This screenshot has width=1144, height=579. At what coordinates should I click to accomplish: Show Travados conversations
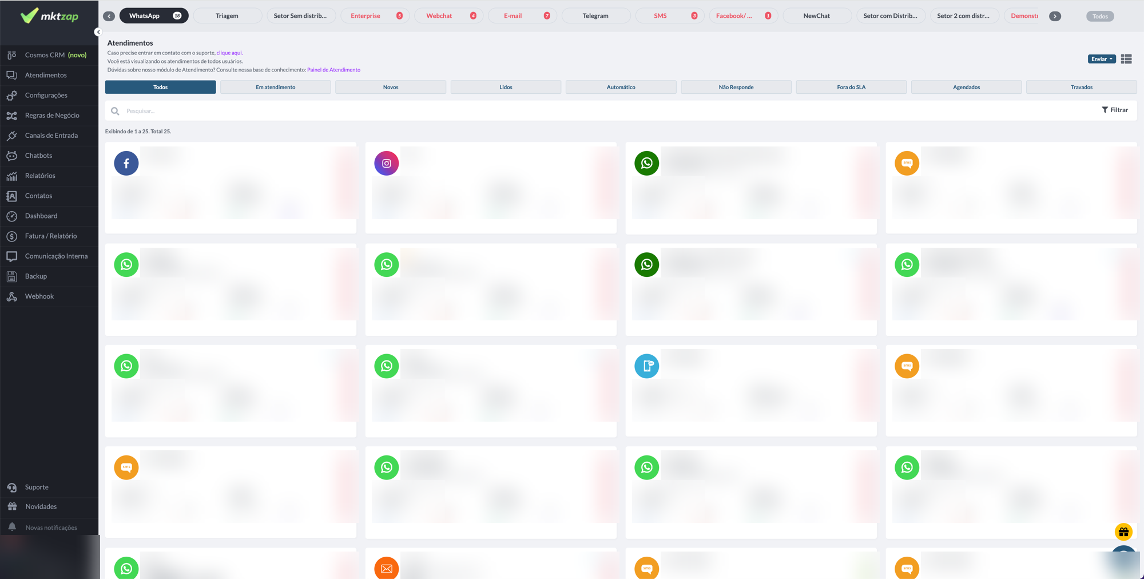pos(1082,87)
